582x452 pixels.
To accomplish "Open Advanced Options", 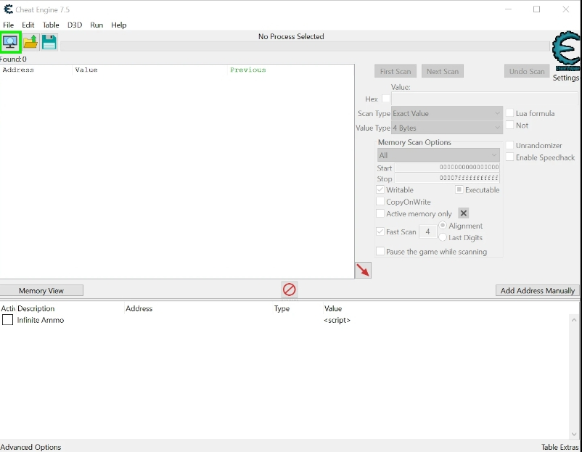I will coord(30,447).
